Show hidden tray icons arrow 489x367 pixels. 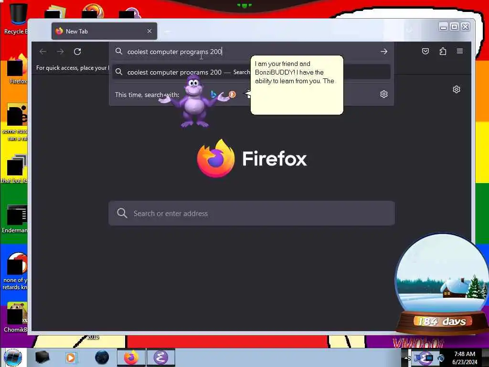click(407, 358)
